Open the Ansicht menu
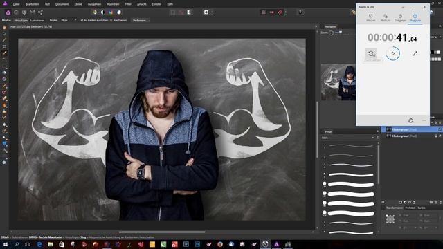443x249 pixels. pyautogui.click(x=141, y=4)
